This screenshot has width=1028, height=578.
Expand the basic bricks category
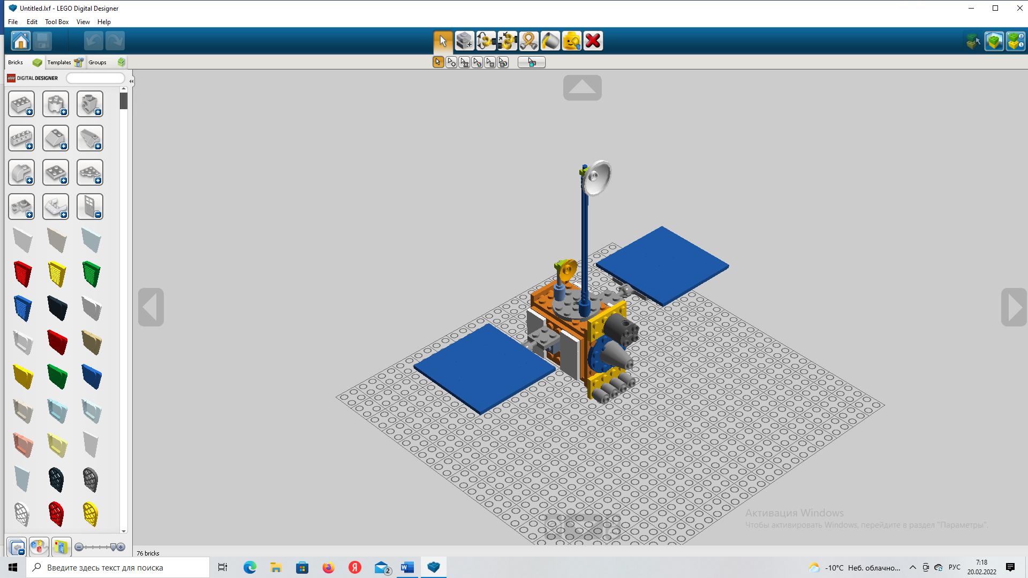click(x=21, y=104)
